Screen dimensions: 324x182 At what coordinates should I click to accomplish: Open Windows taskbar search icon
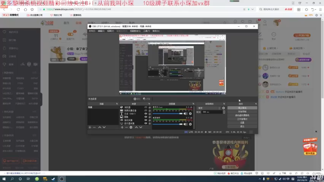12,179
